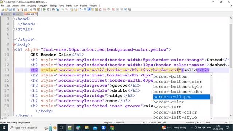The image size is (233, 131).
Task: Click the vertical scrollbar down arrow
Action: tap(231, 115)
